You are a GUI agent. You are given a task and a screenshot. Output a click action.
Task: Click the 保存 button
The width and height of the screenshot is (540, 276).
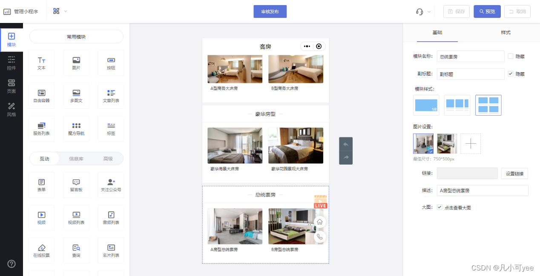point(457,11)
